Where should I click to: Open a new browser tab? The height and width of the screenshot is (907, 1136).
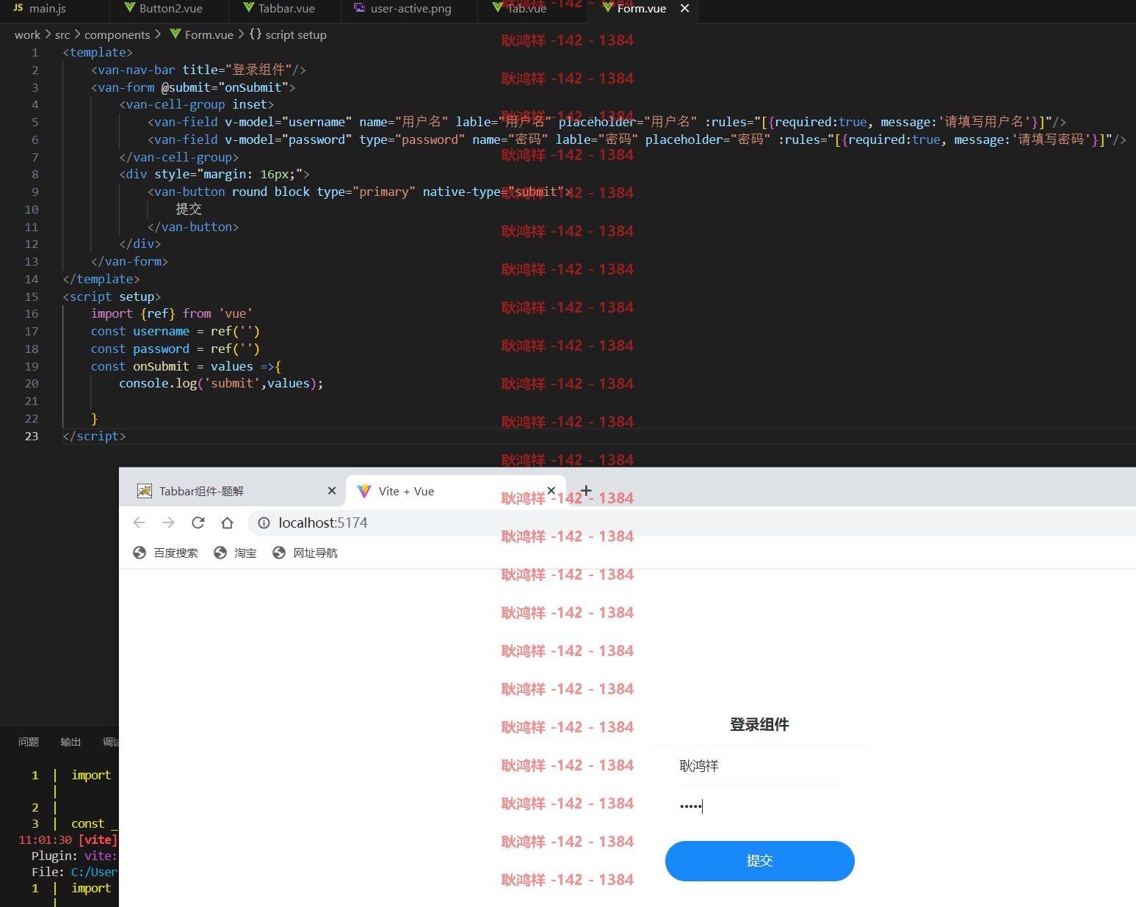click(586, 491)
